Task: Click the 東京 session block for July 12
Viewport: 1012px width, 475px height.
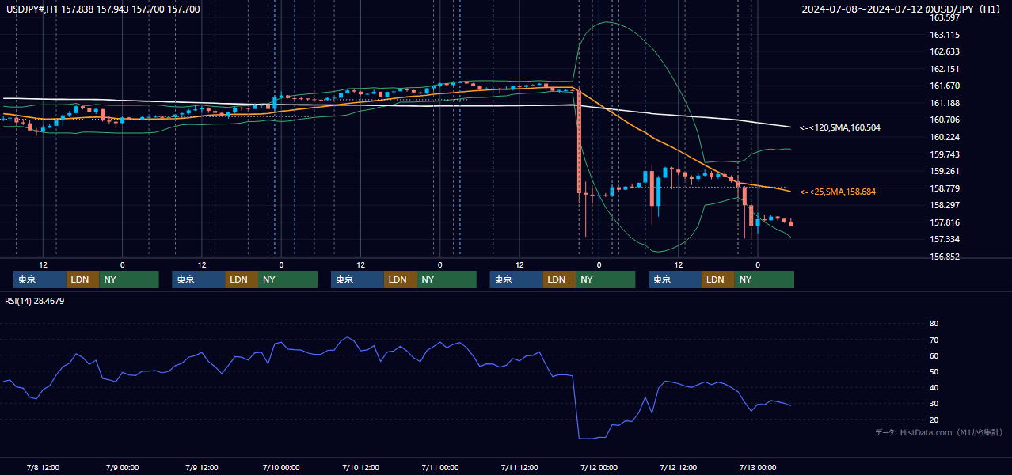Action: tap(675, 279)
